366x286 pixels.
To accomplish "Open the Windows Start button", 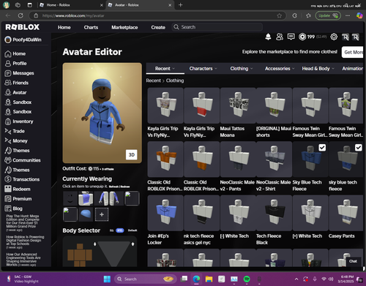I will 107,279.
